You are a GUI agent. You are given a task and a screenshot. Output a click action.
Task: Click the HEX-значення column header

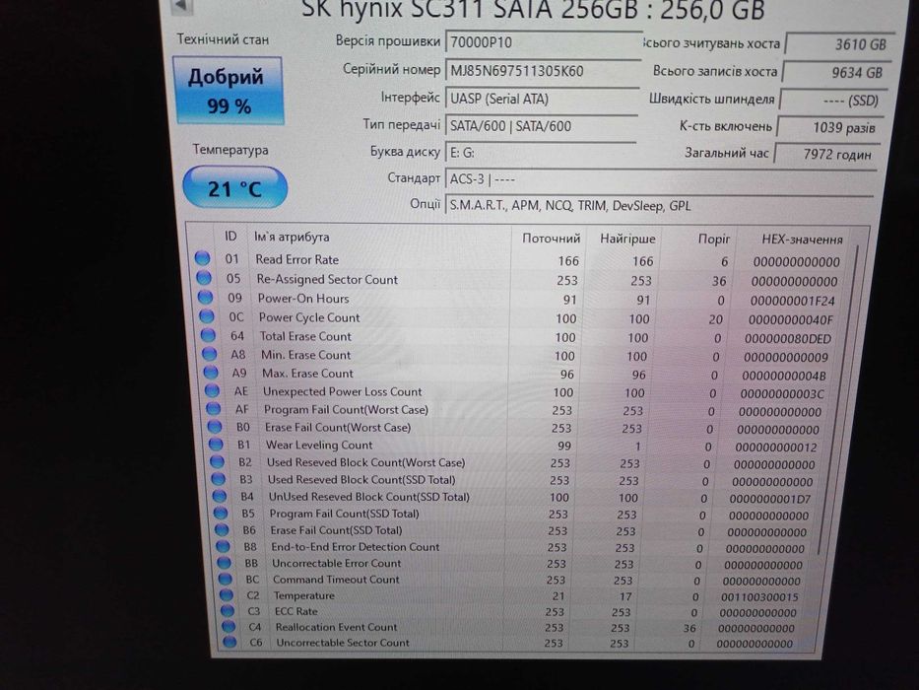coord(802,240)
